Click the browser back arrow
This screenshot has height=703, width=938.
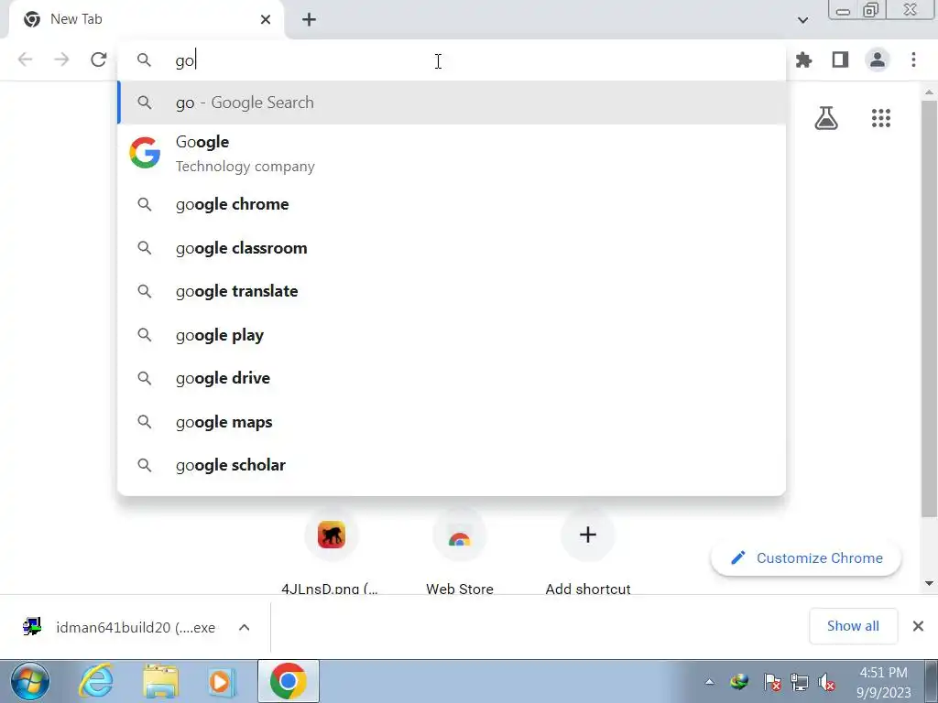tap(25, 59)
